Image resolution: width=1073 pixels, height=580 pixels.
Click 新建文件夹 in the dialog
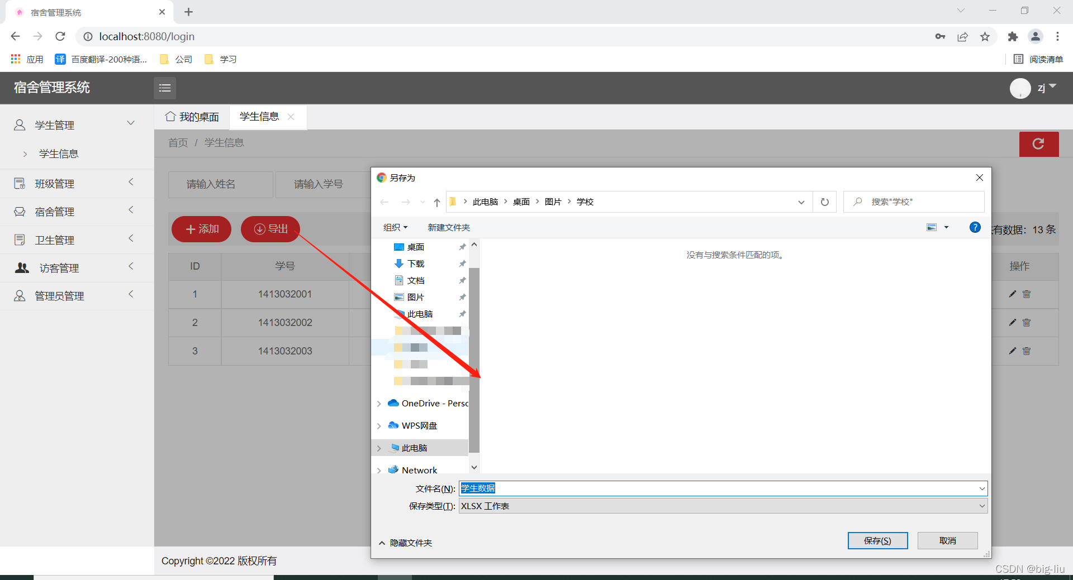[449, 227]
